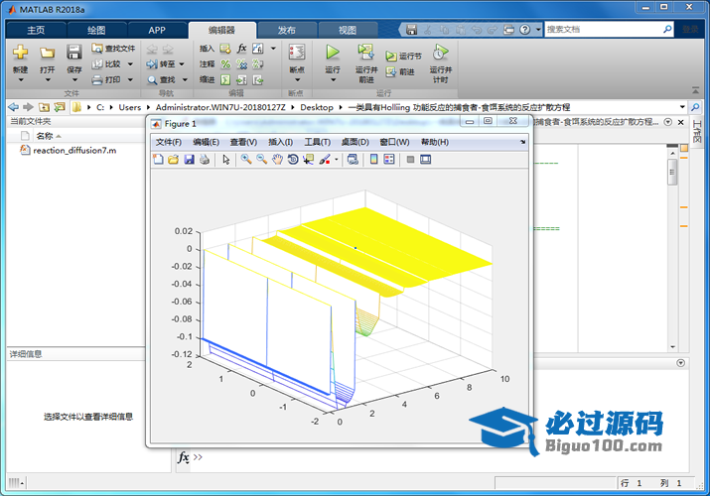Image resolution: width=710 pixels, height=496 pixels.
Task: Select the Edit Plot arrow tool
Action: (x=226, y=159)
